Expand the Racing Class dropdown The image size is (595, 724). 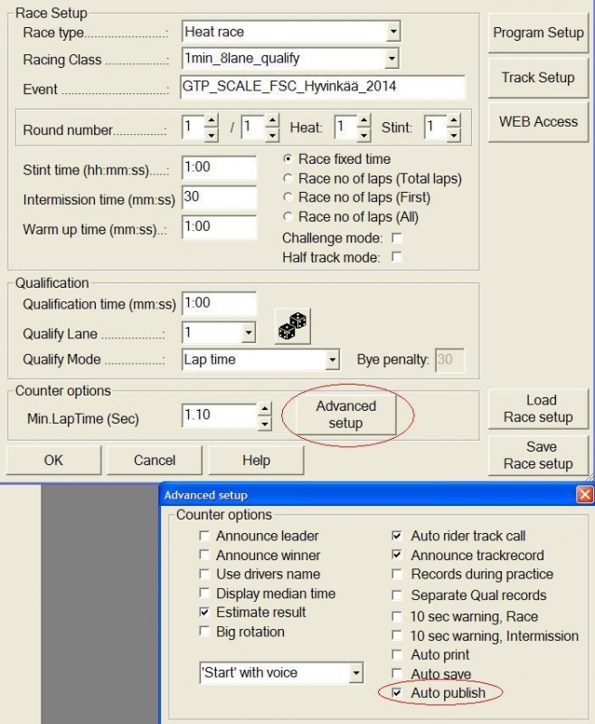point(392,59)
